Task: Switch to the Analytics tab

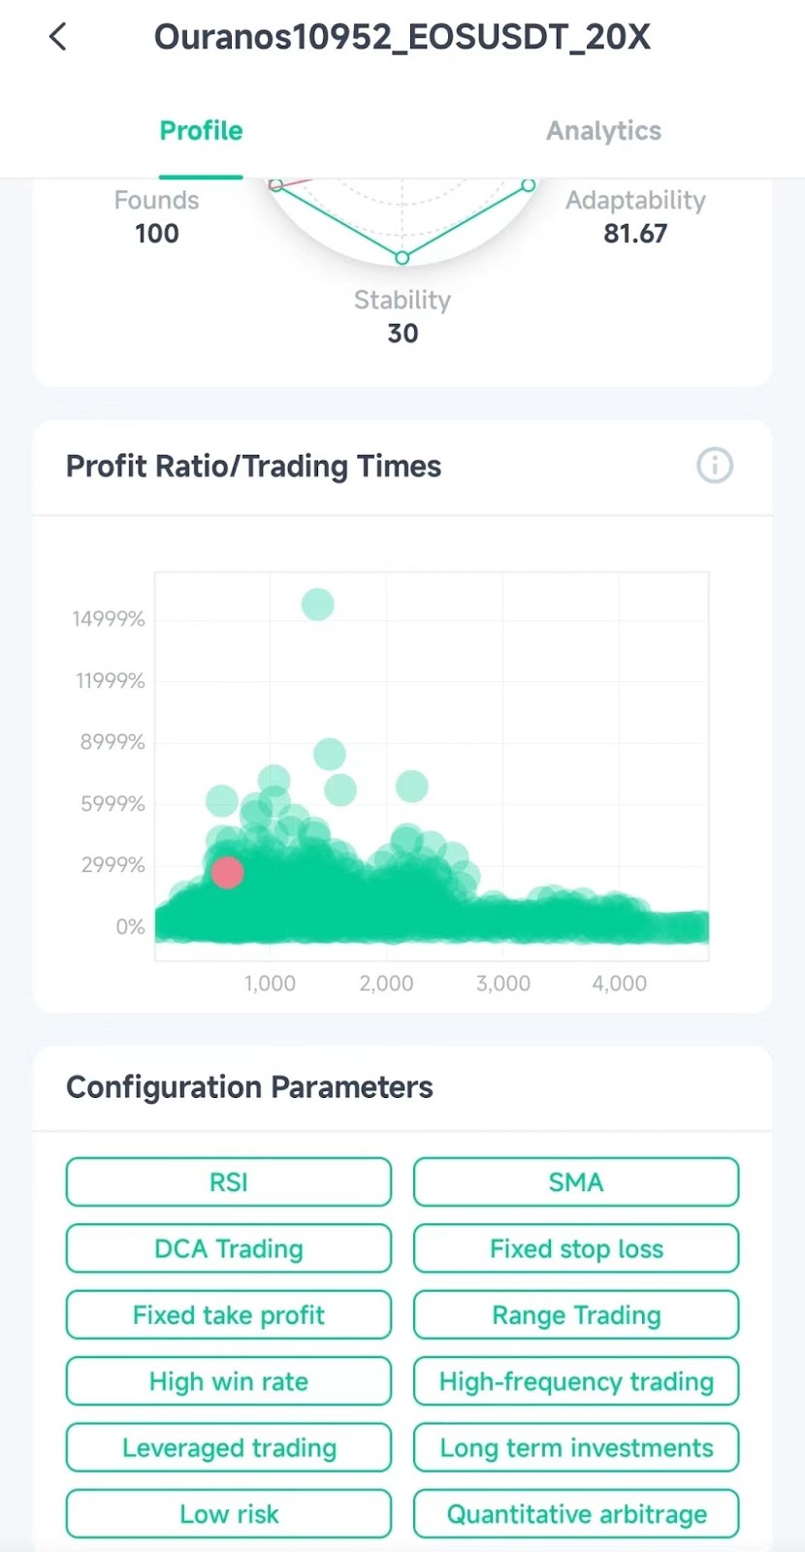Action: point(603,131)
